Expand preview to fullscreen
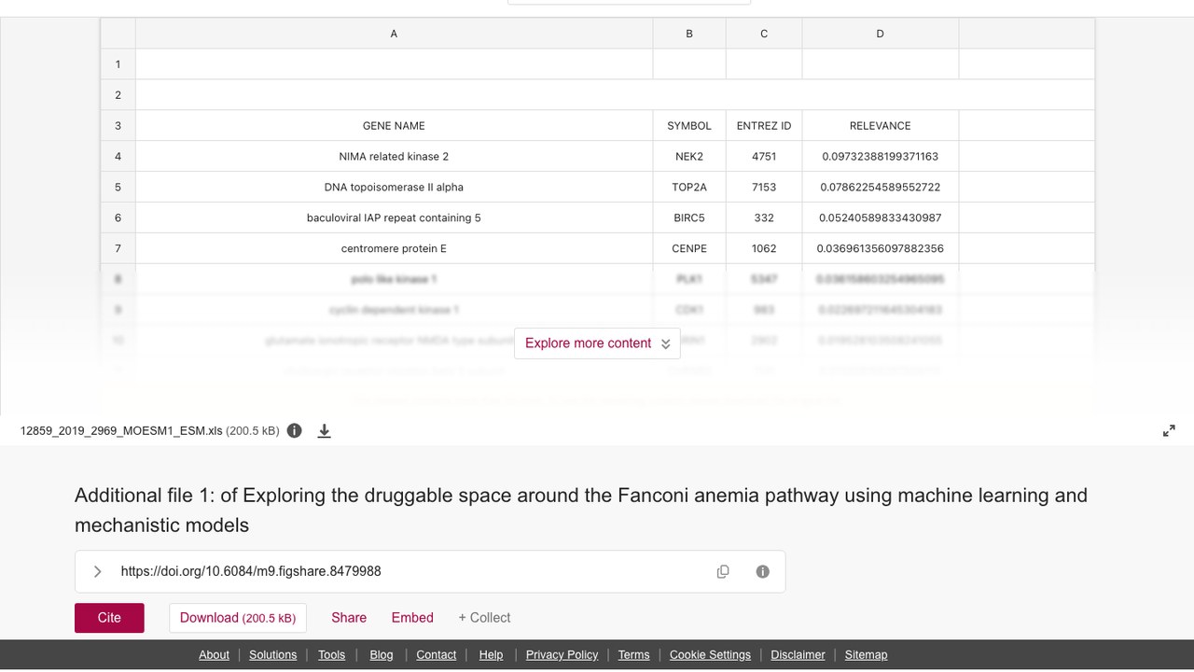Screen dimensions: 1194x672 tap(1169, 431)
